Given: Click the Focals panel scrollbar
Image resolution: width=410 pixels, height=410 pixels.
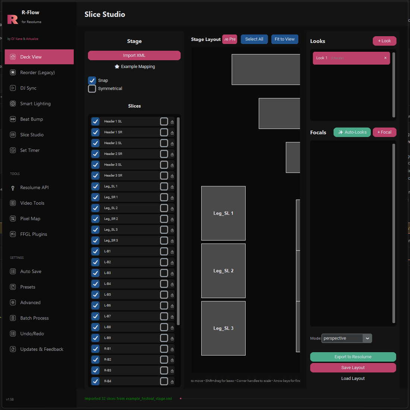Looking at the screenshot, I should [x=394, y=233].
